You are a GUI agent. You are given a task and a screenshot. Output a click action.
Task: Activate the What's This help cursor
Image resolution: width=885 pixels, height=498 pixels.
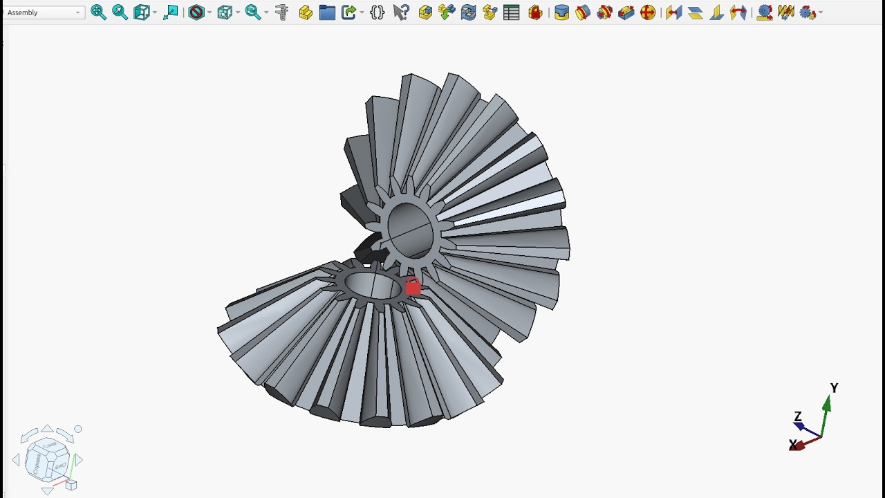[x=401, y=12]
